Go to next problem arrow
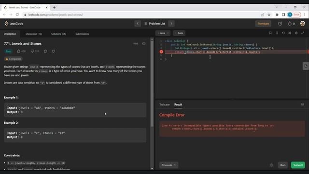The height and width of the screenshot is (174, 309). pos(171,24)
